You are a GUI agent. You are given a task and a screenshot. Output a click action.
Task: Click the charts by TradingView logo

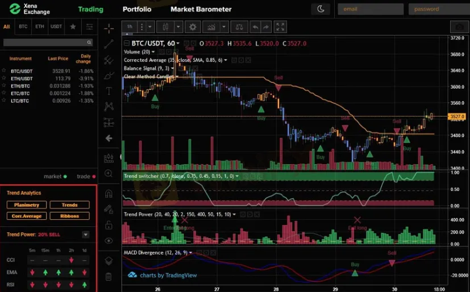coord(162,275)
